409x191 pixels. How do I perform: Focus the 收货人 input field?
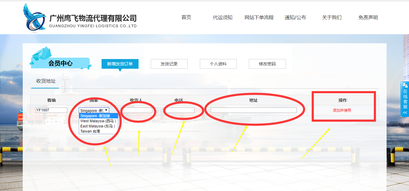(x=136, y=110)
